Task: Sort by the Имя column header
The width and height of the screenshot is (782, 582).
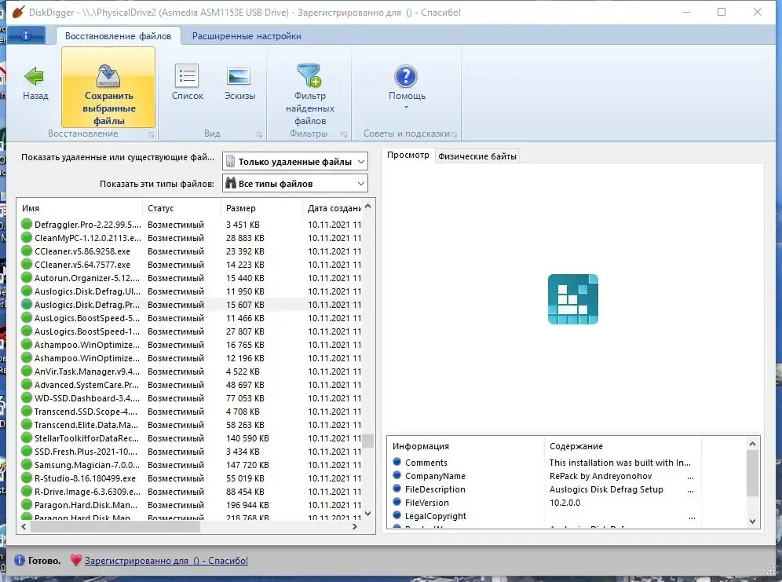Action: coord(80,208)
